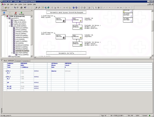Close the Contents panel

[32, 10]
